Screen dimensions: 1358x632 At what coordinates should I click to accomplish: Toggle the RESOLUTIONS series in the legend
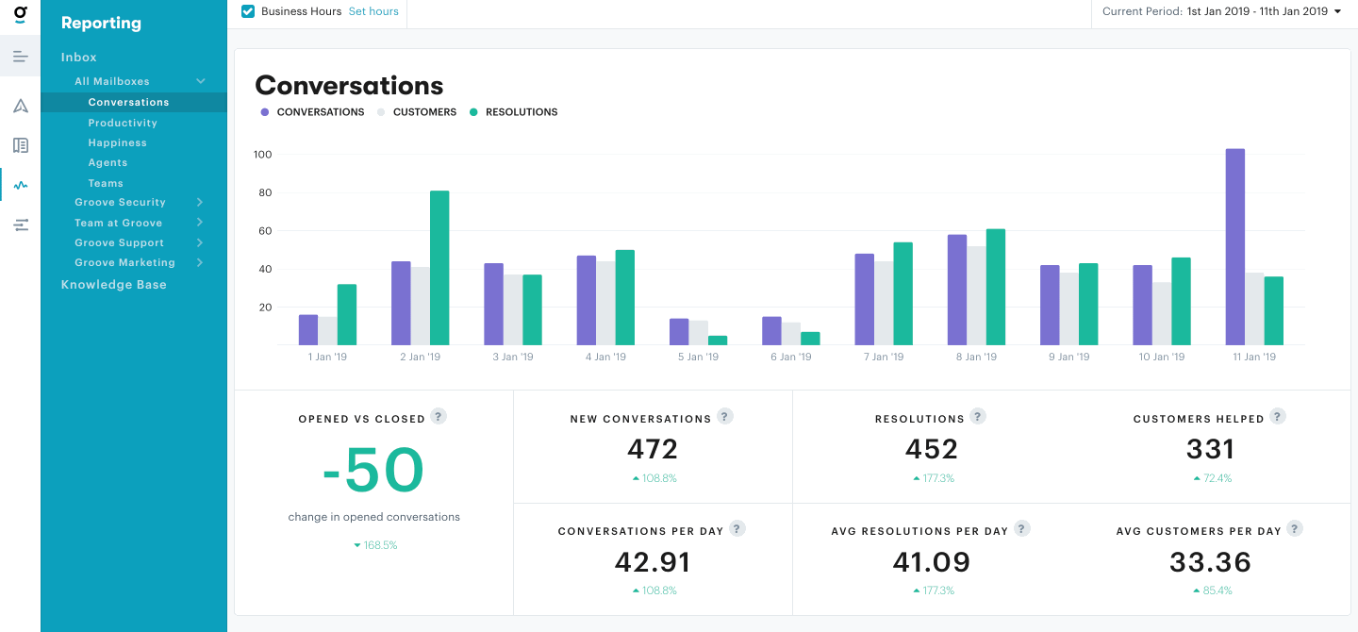[x=513, y=111]
